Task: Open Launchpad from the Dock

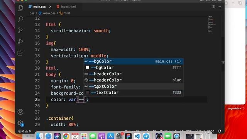Action: pyautogui.click(x=84, y=136)
